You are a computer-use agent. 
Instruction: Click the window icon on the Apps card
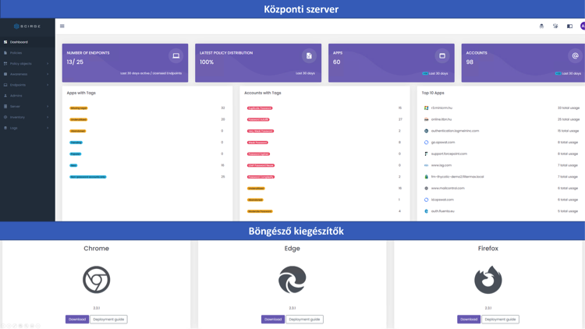(442, 56)
